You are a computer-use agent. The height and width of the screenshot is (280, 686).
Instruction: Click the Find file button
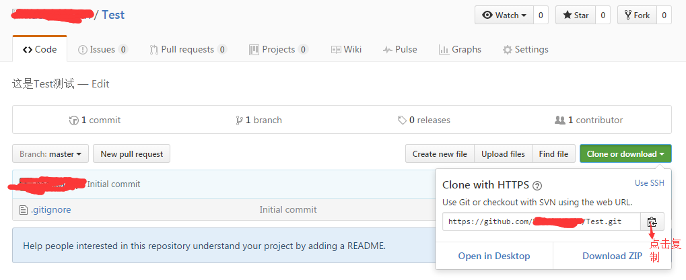coord(553,154)
